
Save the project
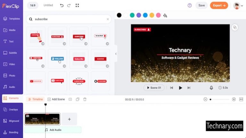coord(201,5)
